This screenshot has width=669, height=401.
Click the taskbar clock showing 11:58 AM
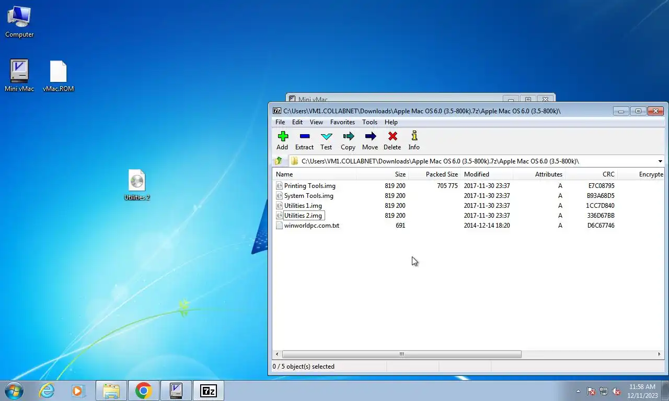click(642, 391)
